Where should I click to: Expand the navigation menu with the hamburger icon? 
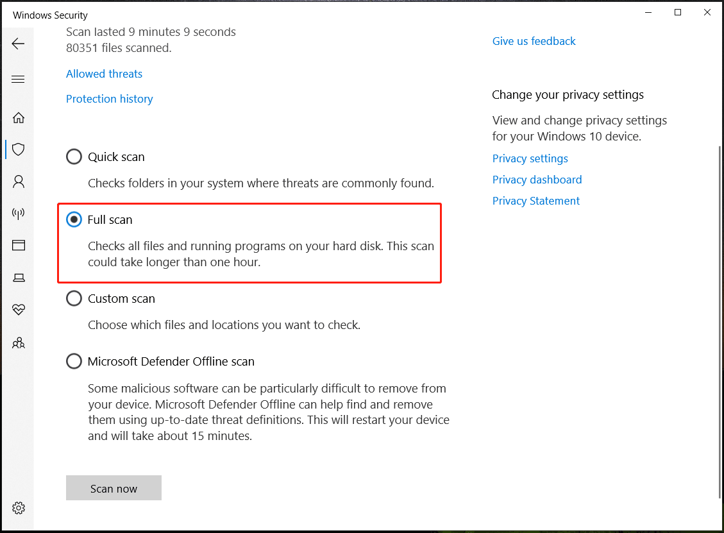pyautogui.click(x=18, y=78)
